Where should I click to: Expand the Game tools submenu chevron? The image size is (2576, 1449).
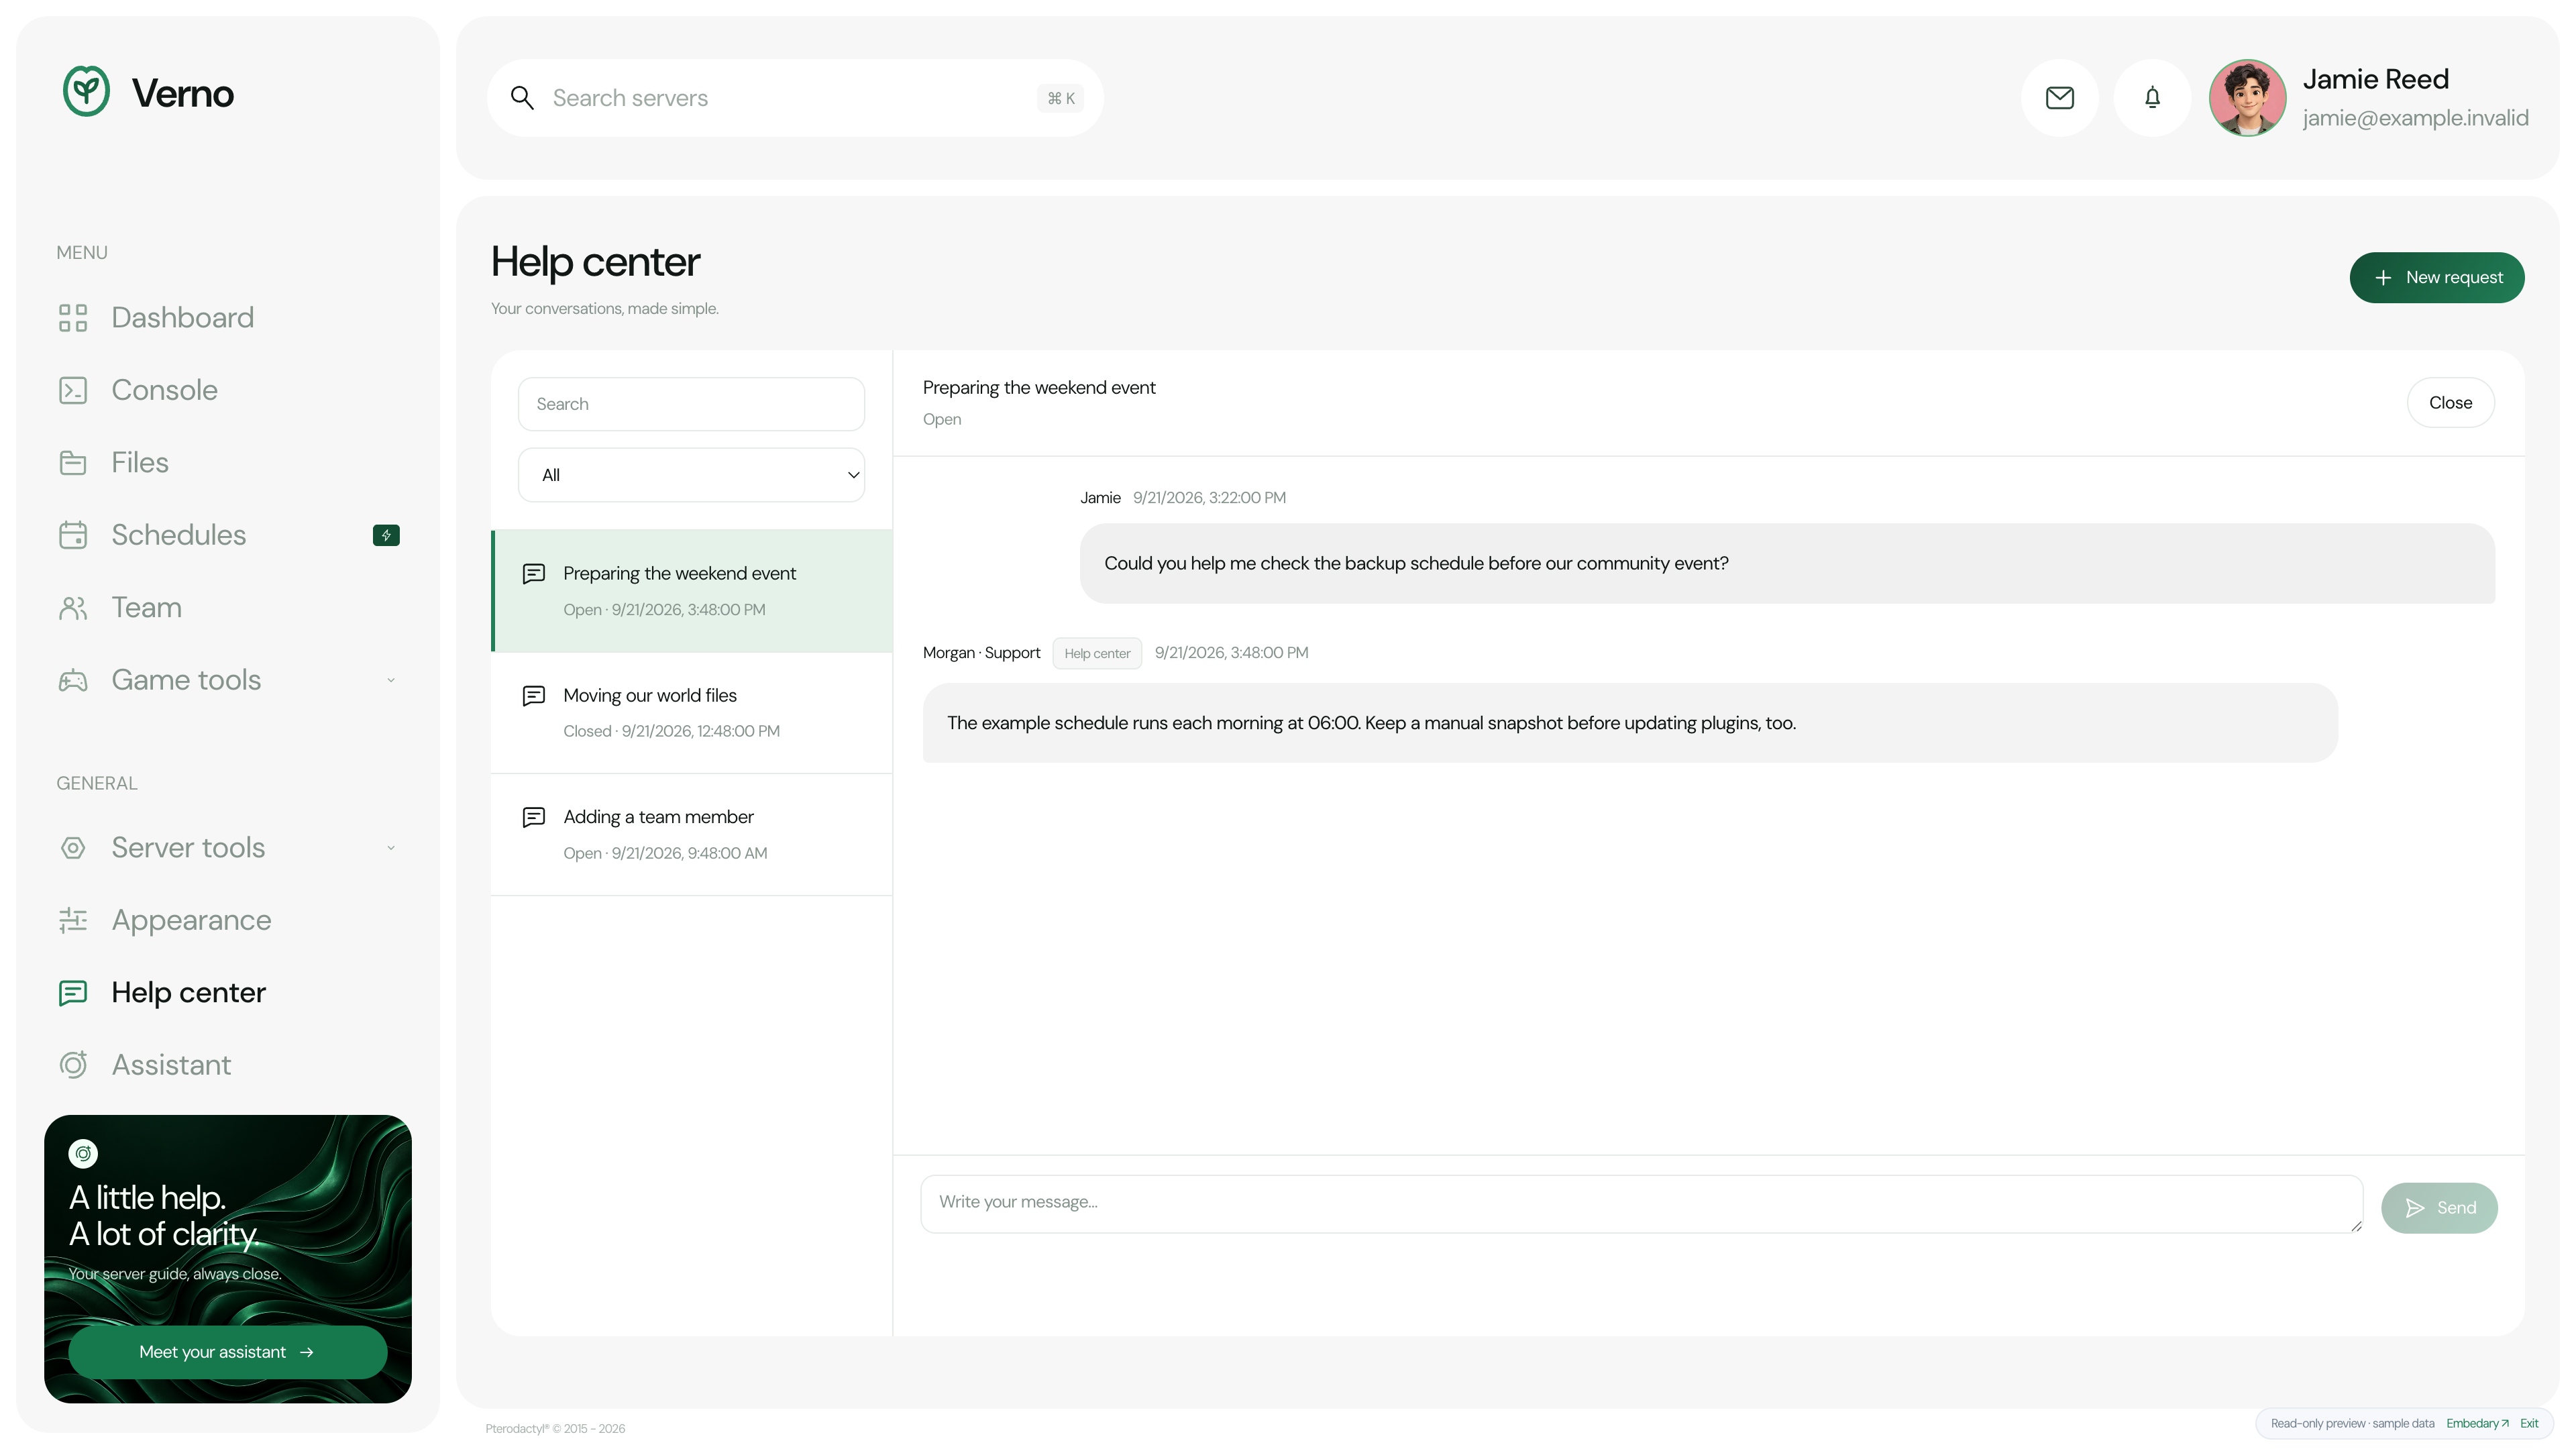click(x=391, y=680)
